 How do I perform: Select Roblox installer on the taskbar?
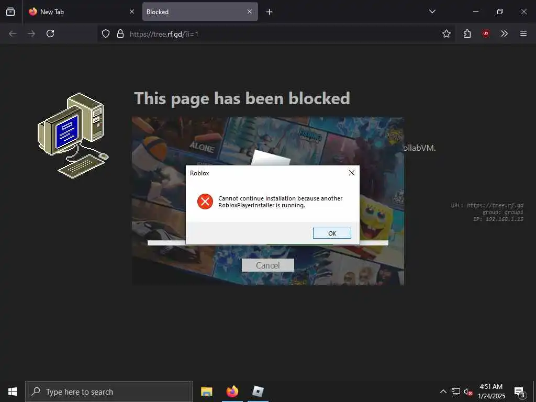258,392
